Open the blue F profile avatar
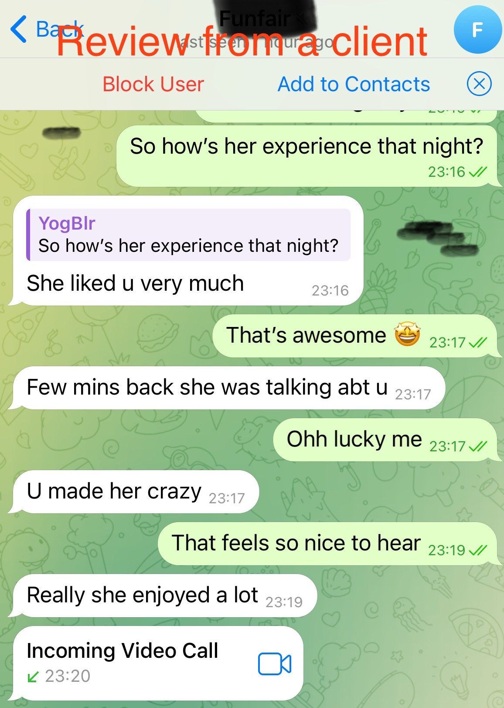 [478, 30]
